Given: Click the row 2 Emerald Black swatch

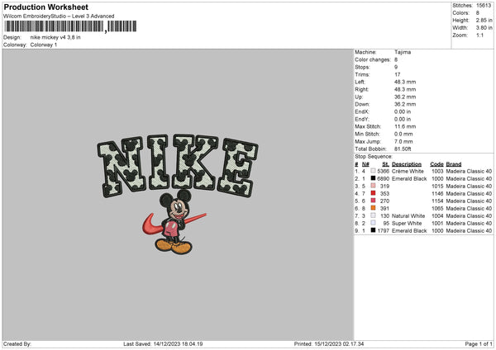Looking at the screenshot, I should [x=374, y=178].
